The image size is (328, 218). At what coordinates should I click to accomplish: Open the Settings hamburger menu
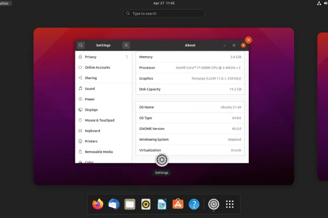[126, 45]
